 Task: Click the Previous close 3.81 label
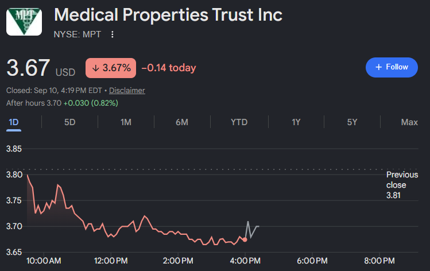402,185
